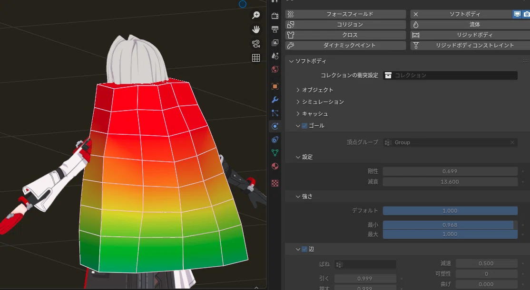Open the Texture tab (checker icon)

point(275,183)
